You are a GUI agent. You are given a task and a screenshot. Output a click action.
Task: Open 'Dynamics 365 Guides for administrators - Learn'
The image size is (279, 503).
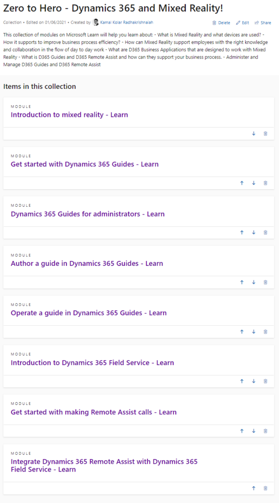pos(87,214)
